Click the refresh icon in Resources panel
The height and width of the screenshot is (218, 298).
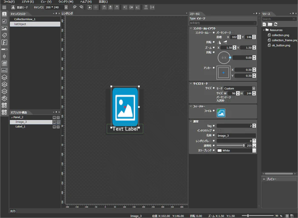(x=275, y=24)
